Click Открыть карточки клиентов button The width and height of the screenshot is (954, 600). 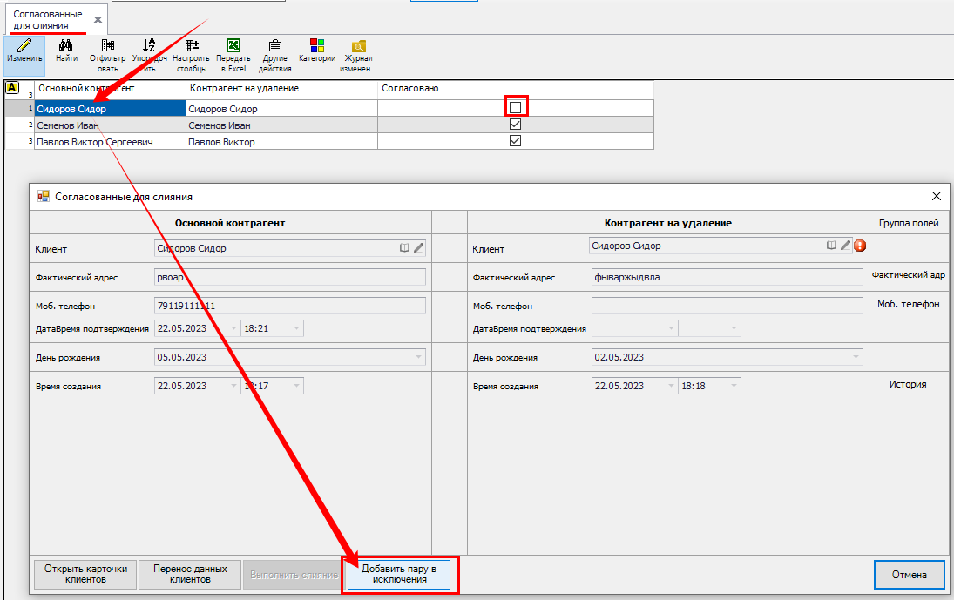click(84, 574)
